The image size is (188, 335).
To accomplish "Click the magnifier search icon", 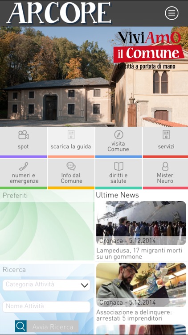I will click(x=20, y=326).
